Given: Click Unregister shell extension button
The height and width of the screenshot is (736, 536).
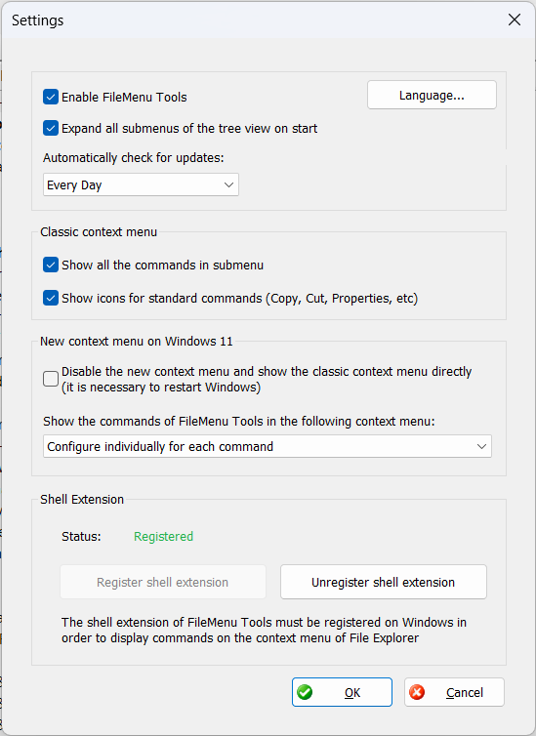Looking at the screenshot, I should coord(384,582).
